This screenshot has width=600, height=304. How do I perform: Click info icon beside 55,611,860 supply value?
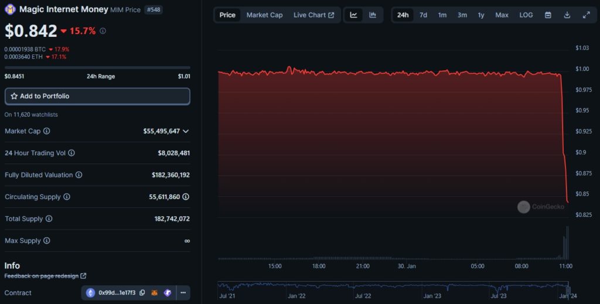186,197
